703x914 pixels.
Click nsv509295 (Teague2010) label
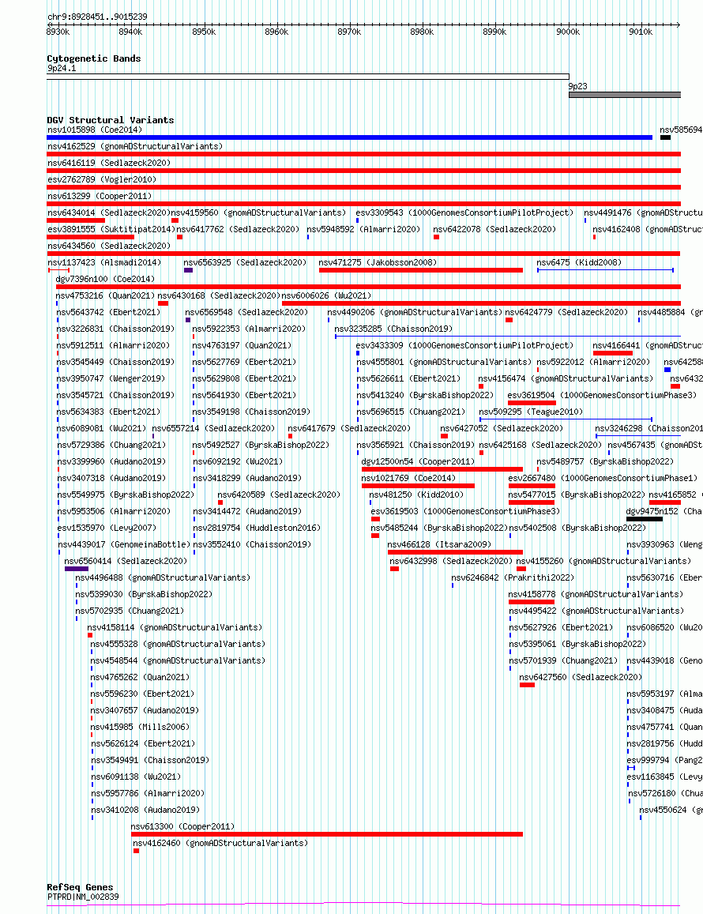point(531,412)
